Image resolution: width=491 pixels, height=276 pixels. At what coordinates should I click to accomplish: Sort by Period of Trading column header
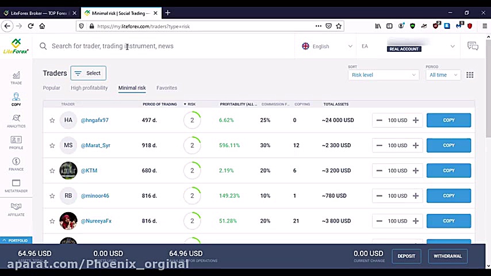click(x=160, y=104)
